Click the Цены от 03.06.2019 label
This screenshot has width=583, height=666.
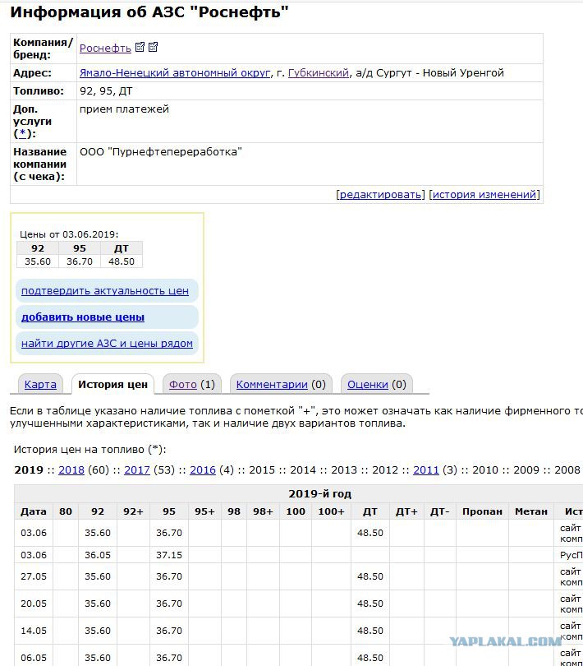(69, 234)
